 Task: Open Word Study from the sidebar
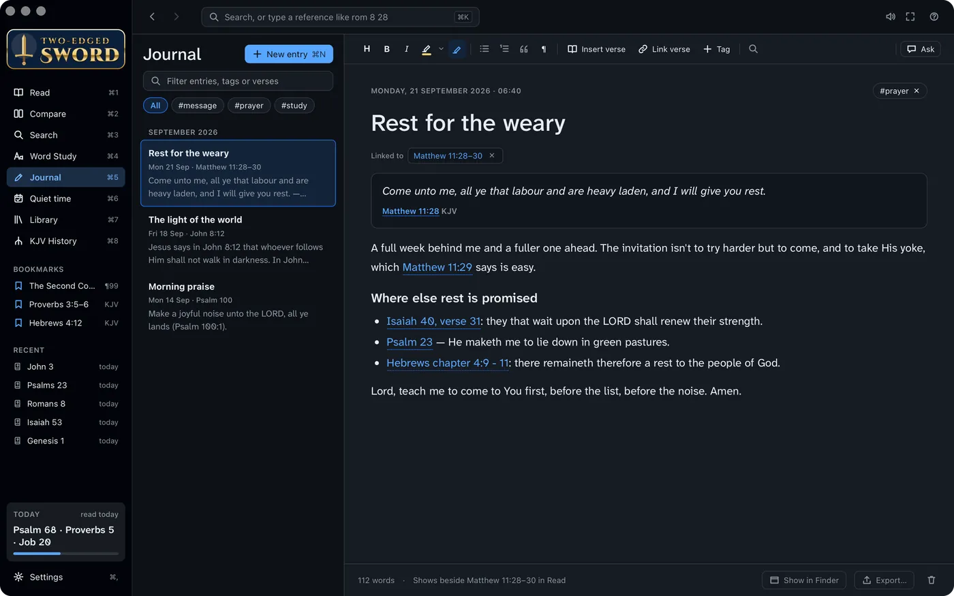(66, 156)
